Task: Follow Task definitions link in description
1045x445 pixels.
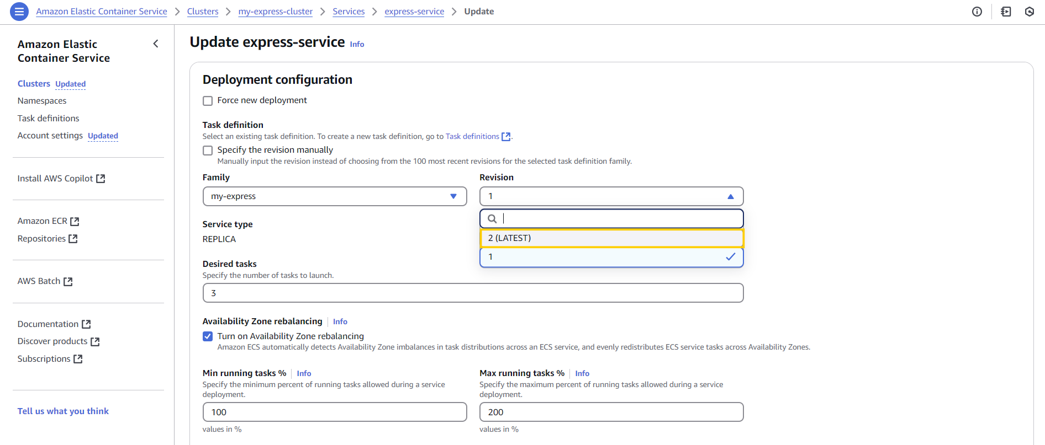Action: click(x=472, y=137)
